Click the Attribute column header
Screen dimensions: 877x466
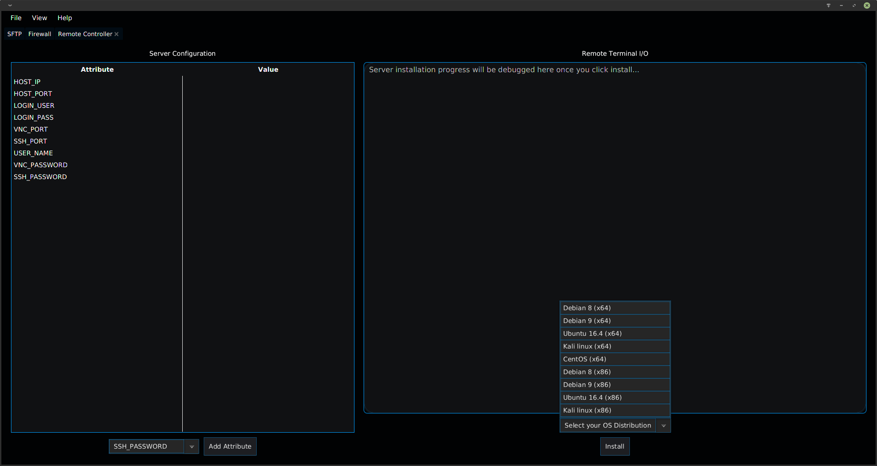[x=97, y=69]
